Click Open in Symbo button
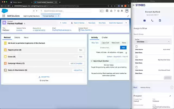174x109 pixels. click(78, 23)
